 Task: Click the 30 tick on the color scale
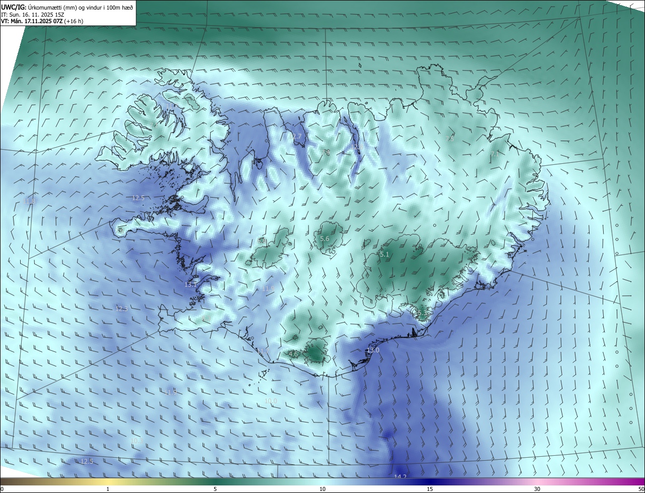click(537, 489)
